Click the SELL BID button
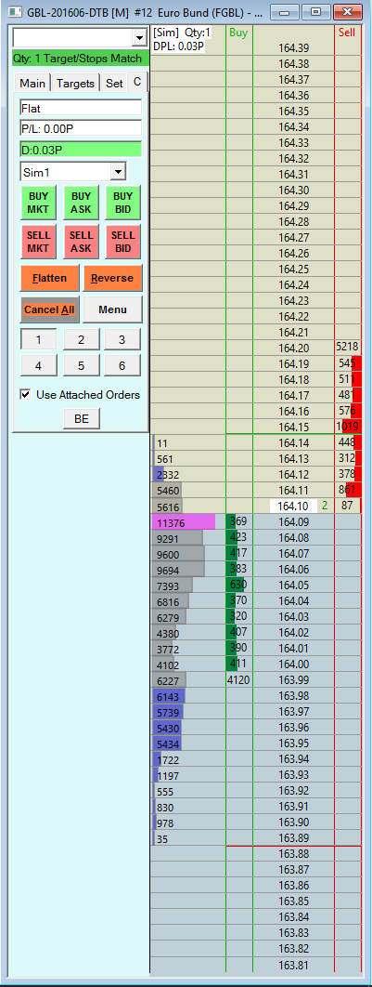The height and width of the screenshot is (987, 372). tap(123, 242)
